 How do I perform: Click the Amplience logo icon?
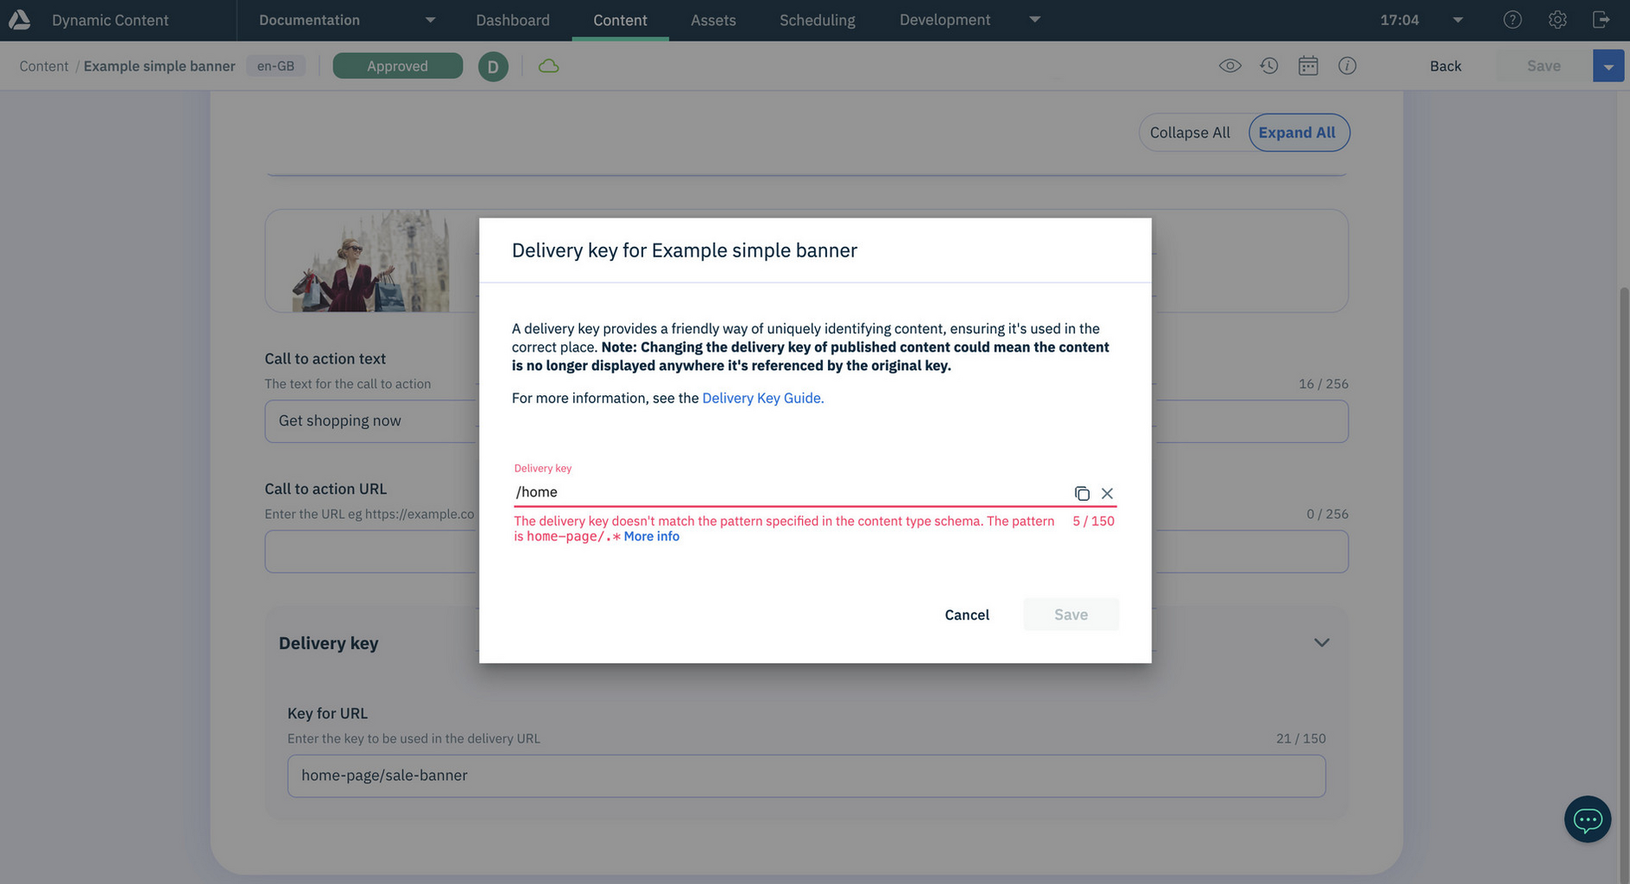19,19
